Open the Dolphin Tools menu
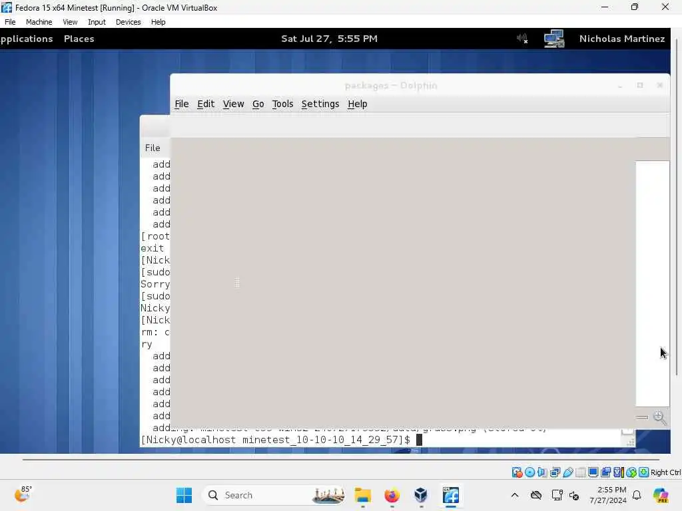The height and width of the screenshot is (511, 682). coord(282,104)
